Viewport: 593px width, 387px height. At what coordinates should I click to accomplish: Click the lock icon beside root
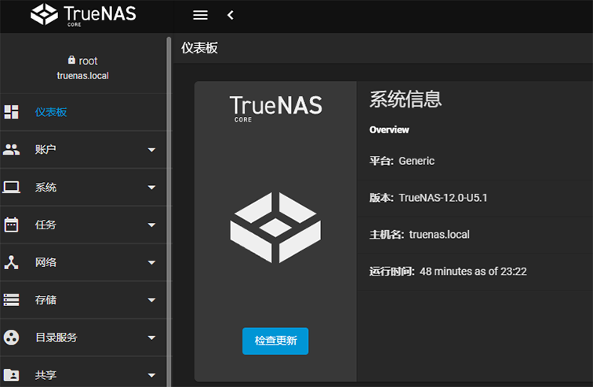pyautogui.click(x=71, y=60)
